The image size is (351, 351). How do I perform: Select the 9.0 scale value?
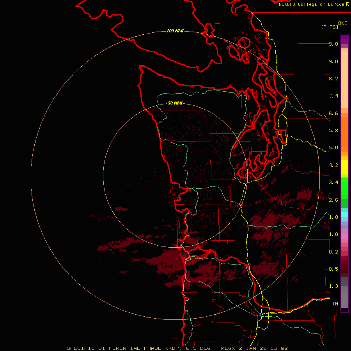click(x=333, y=61)
